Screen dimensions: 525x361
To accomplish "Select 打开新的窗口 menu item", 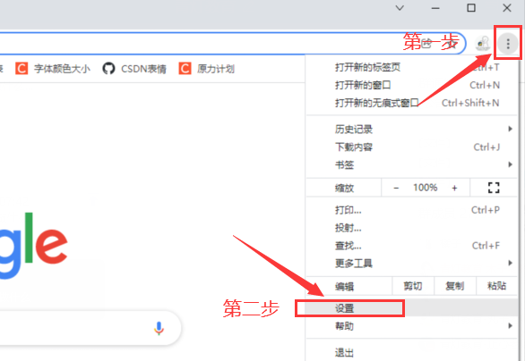I will pos(412,85).
